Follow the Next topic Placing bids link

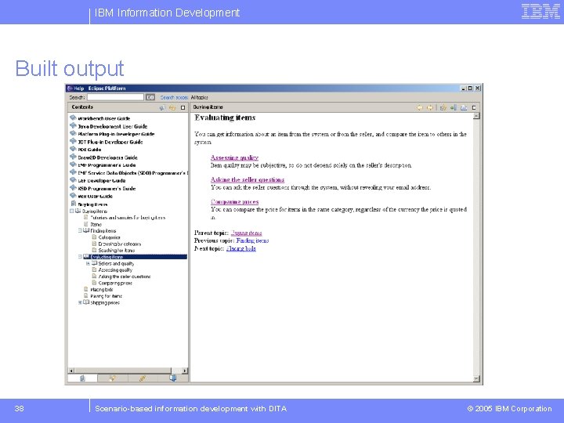coord(241,248)
